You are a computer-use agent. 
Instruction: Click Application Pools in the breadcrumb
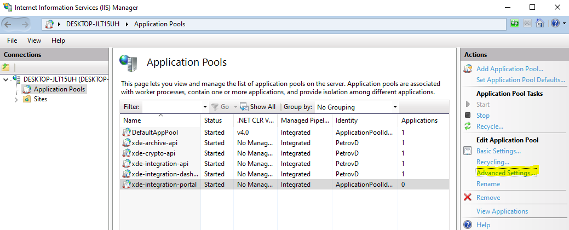160,24
